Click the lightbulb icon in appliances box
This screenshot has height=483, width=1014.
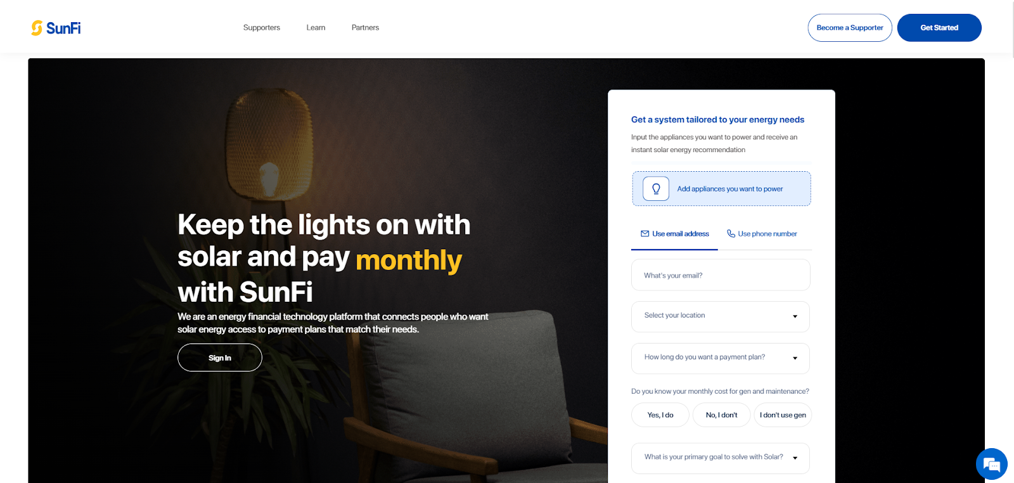[x=656, y=189]
